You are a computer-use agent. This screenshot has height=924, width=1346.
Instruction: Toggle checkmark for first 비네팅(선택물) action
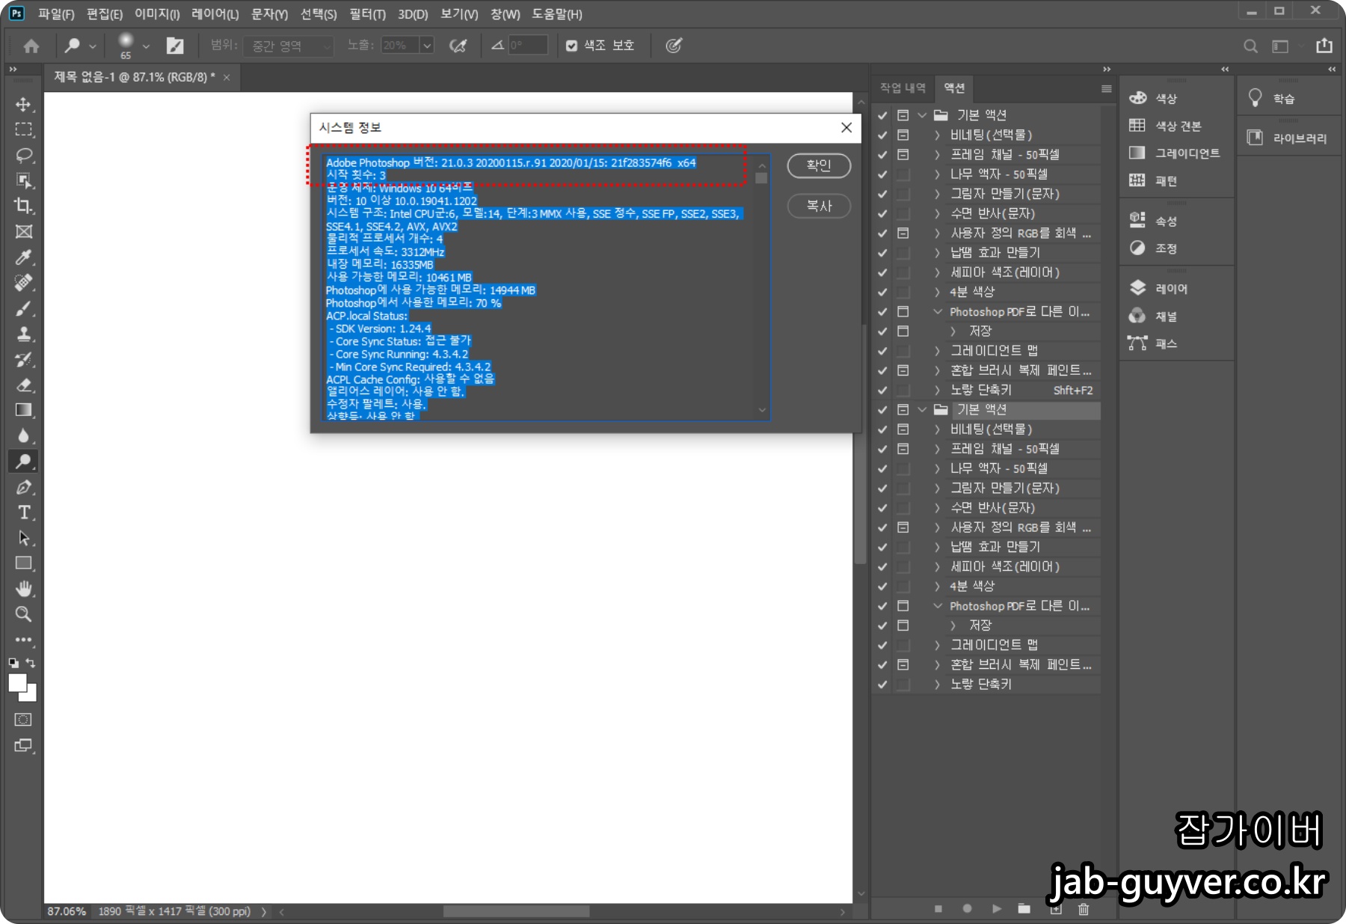(882, 135)
